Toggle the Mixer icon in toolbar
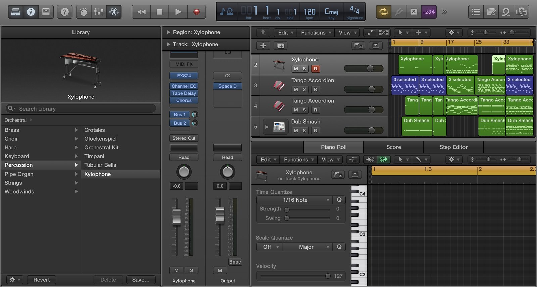537x287 pixels. coord(99,12)
